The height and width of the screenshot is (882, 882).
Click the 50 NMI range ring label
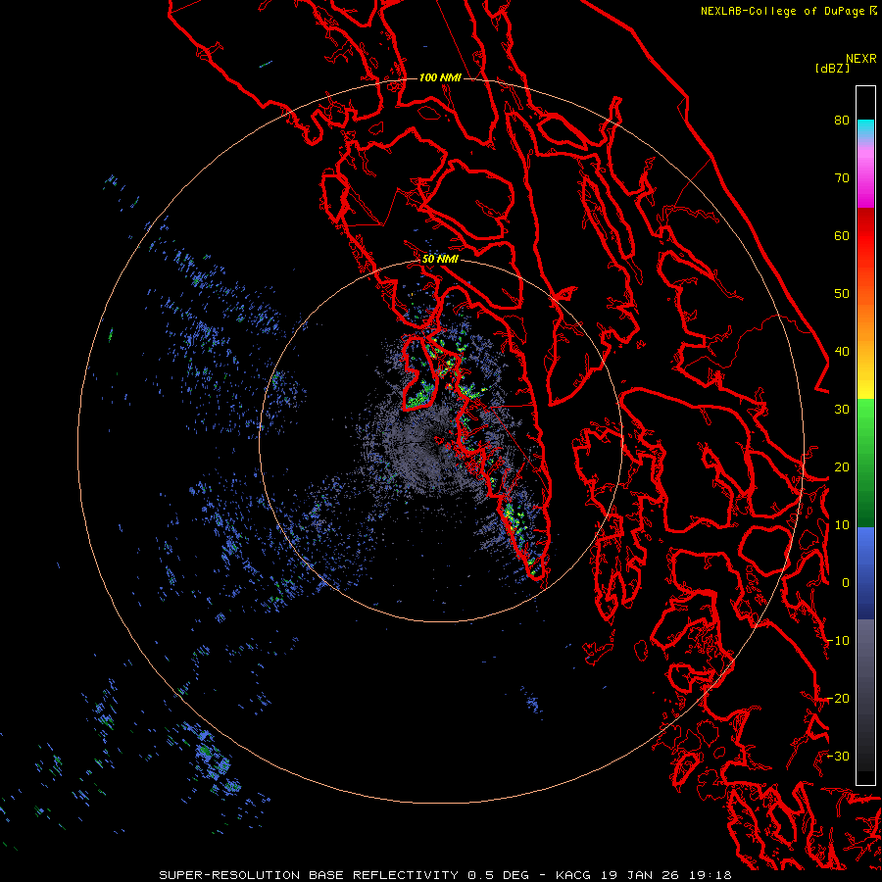coord(440,259)
